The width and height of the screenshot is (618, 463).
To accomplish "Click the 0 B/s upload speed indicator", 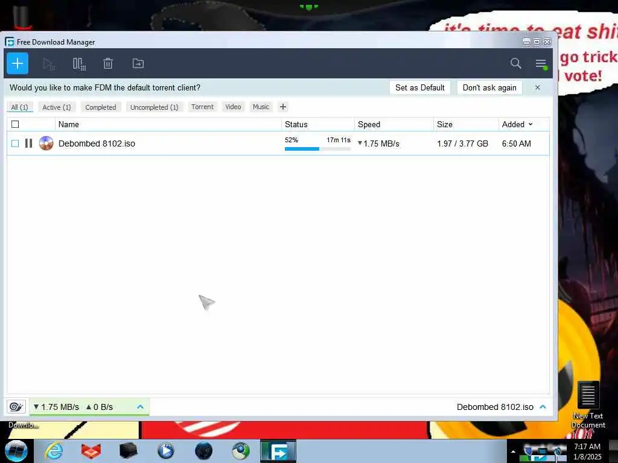I will 100,407.
